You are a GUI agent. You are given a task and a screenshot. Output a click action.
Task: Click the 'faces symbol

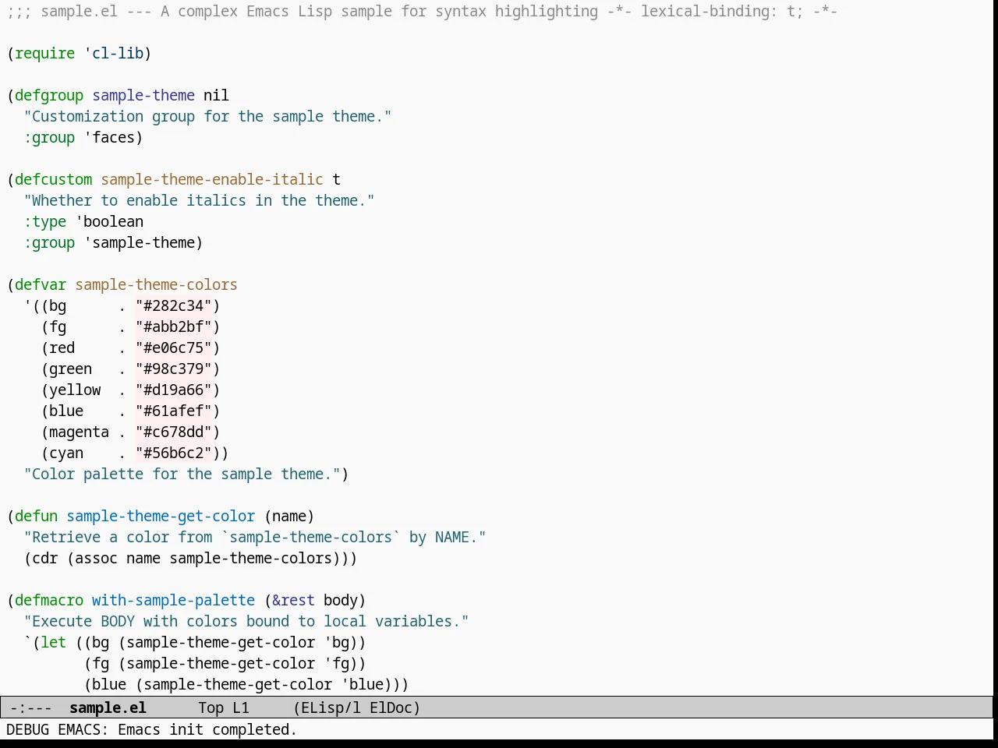pos(110,137)
